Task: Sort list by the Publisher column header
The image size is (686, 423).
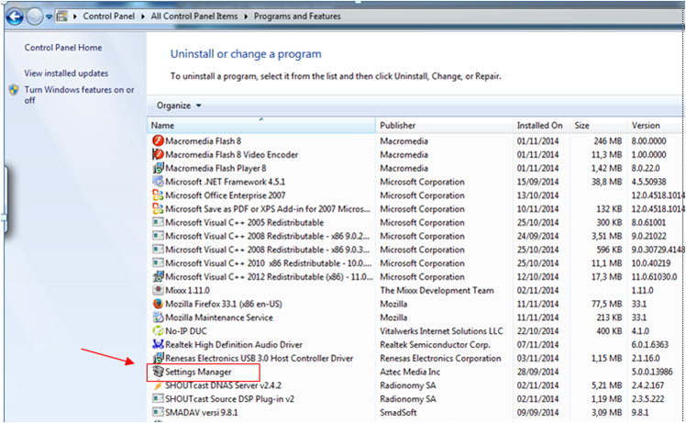Action: click(x=444, y=125)
